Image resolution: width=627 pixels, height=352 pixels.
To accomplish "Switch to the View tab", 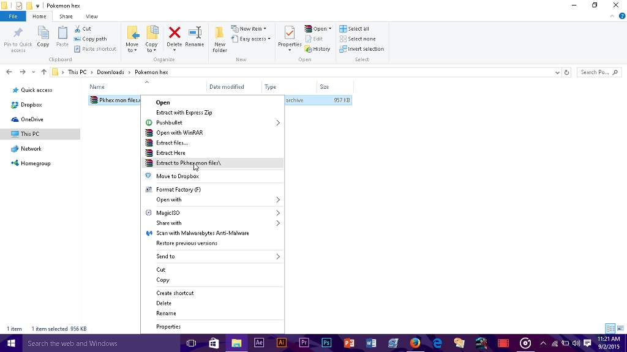I will click(x=92, y=17).
